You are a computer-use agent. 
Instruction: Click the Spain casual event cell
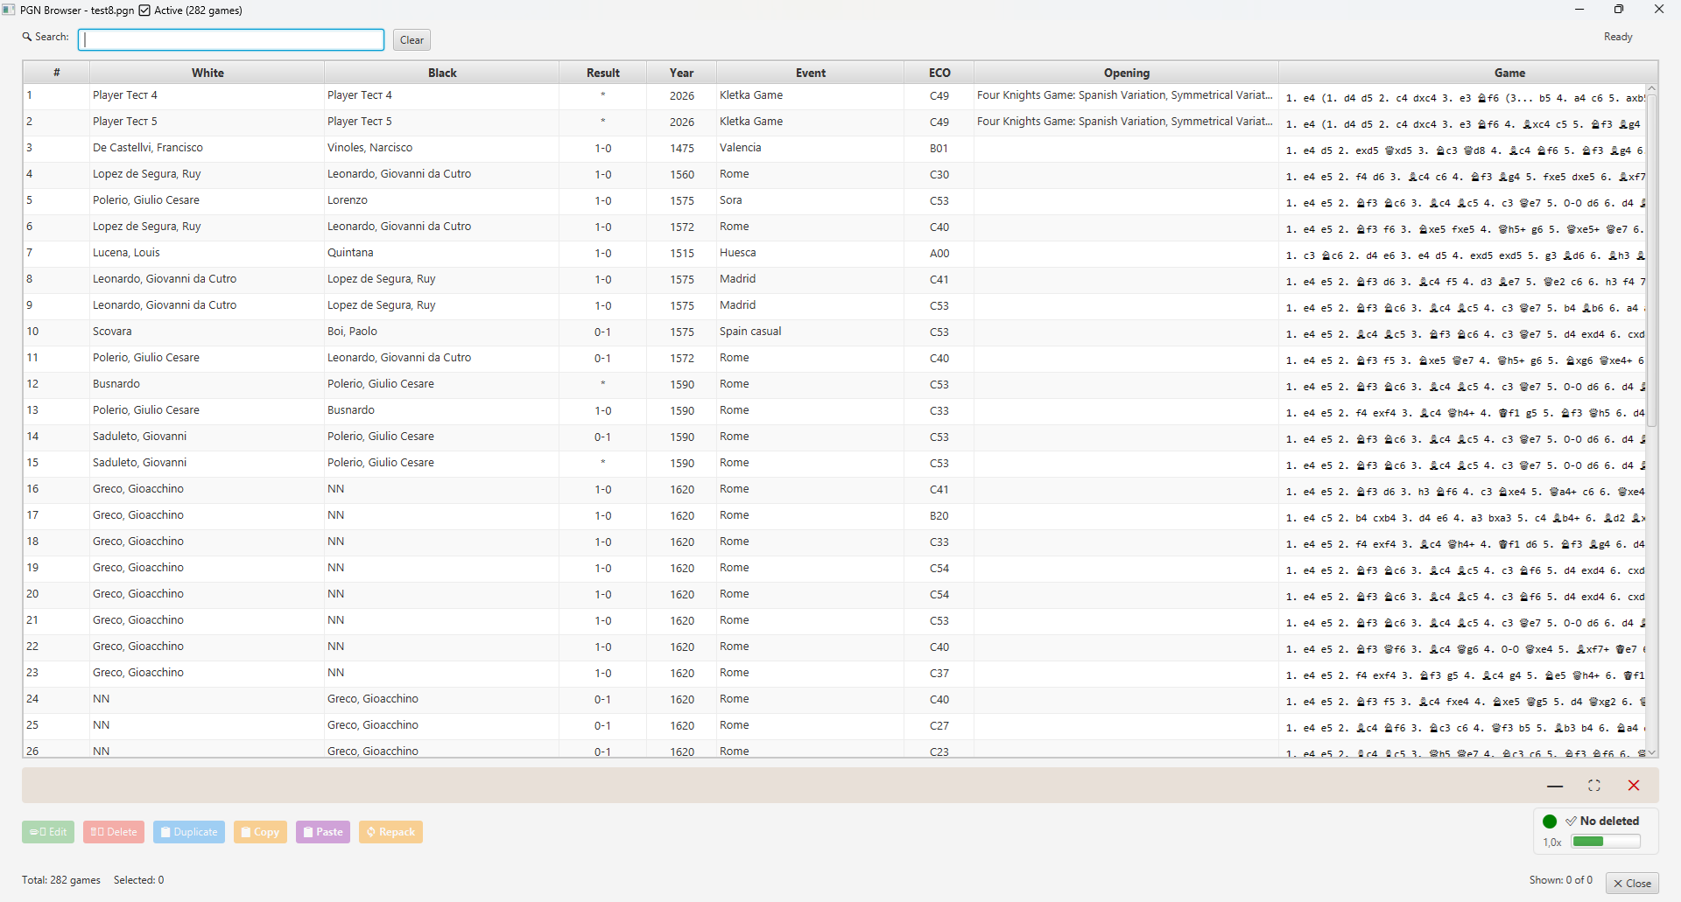point(811,332)
